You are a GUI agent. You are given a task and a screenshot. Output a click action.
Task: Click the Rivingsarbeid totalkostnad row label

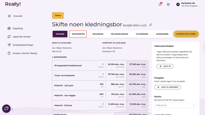coord(68,65)
